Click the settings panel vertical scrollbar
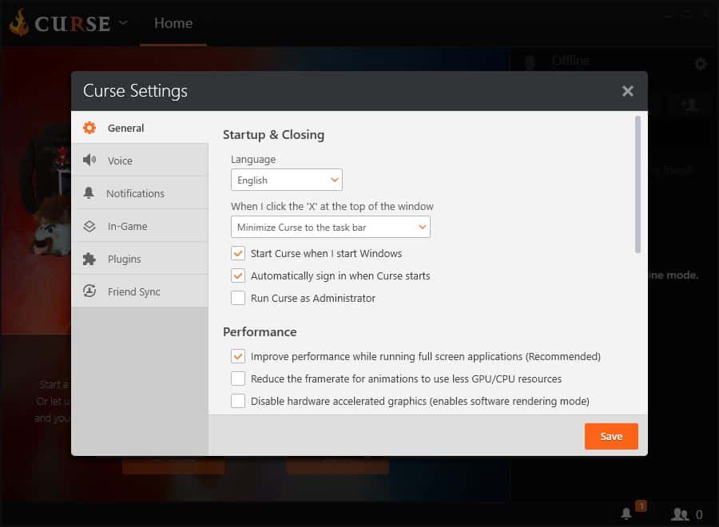This screenshot has height=527, width=719. [638, 184]
